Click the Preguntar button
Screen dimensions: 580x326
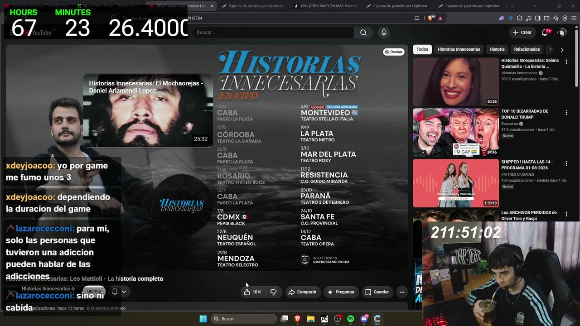(341, 292)
